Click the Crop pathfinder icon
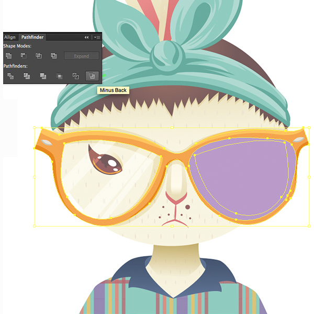 59,76
